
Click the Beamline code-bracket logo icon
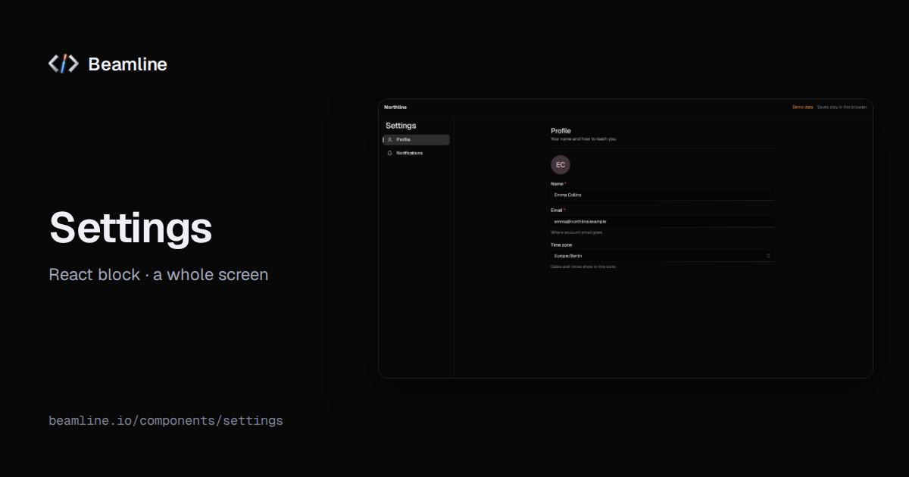[63, 64]
